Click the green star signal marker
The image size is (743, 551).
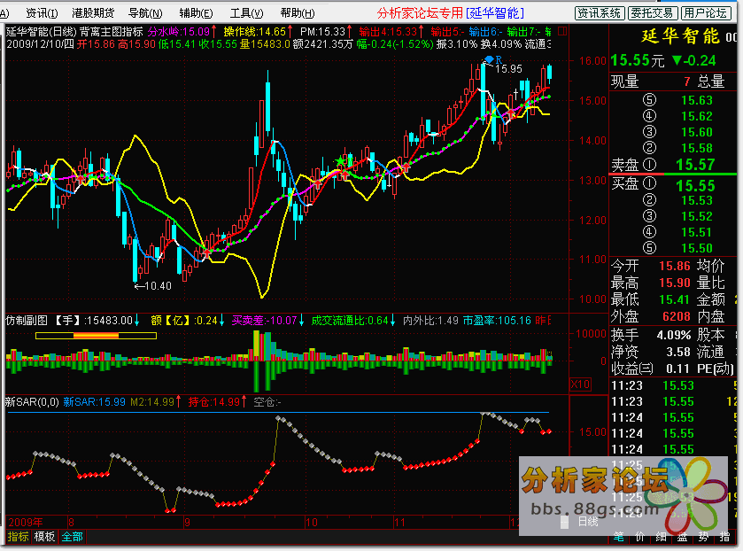(x=340, y=162)
